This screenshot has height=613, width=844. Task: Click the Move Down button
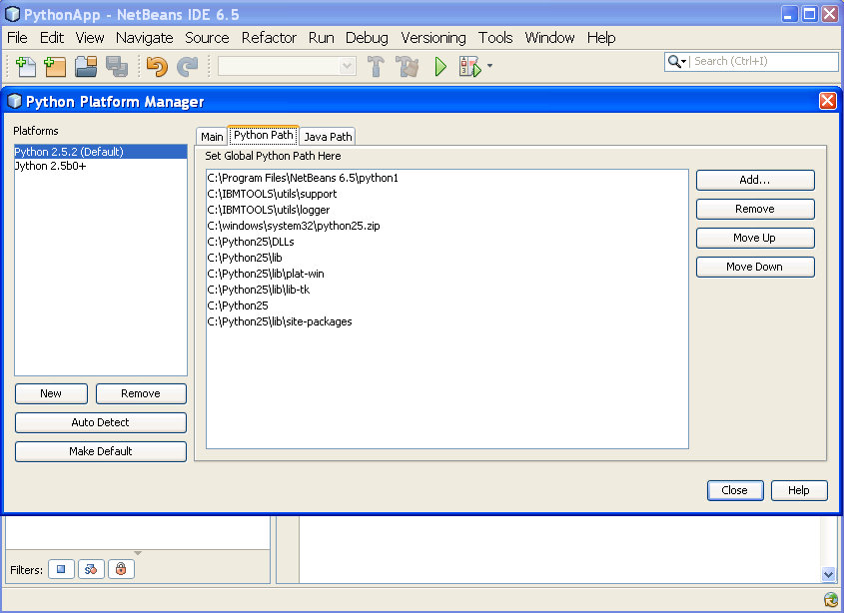pyautogui.click(x=755, y=267)
